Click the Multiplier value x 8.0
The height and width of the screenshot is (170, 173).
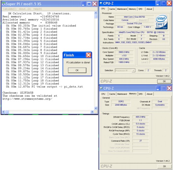click(x=124, y=56)
